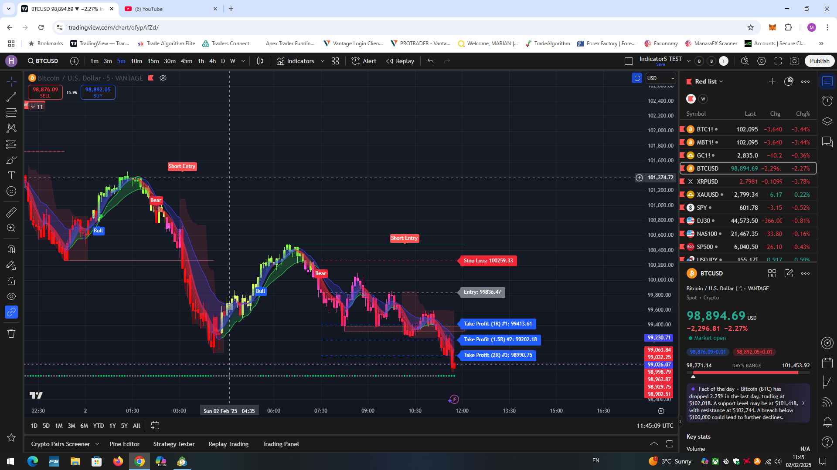Toggle the lock all drawings icon
Image resolution: width=837 pixels, height=470 pixels.
pyautogui.click(x=11, y=281)
